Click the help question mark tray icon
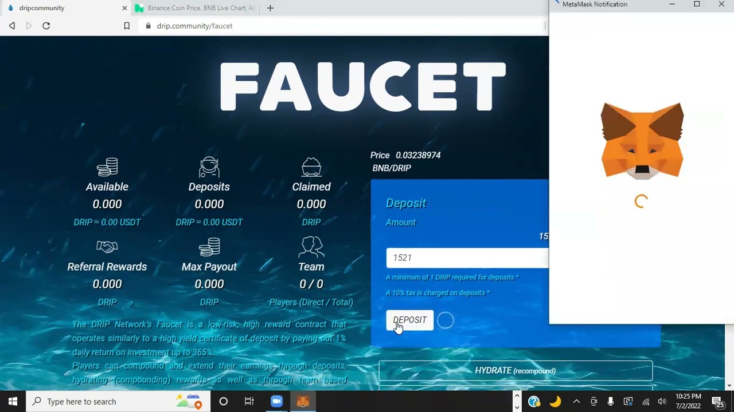This screenshot has height=412, width=734. pyautogui.click(x=534, y=402)
